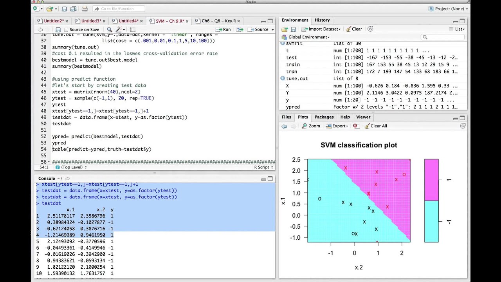The height and width of the screenshot is (282, 501).
Task: Inspect the tune.out list icon
Action: click(x=283, y=78)
